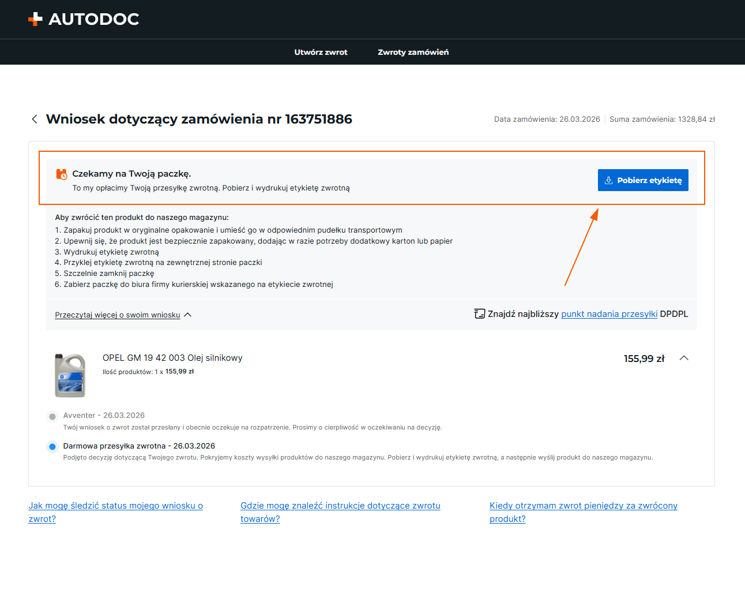The height and width of the screenshot is (590, 745).
Task: Click the Suma zamówienia: 1328,84 zł text
Action: 662,120
